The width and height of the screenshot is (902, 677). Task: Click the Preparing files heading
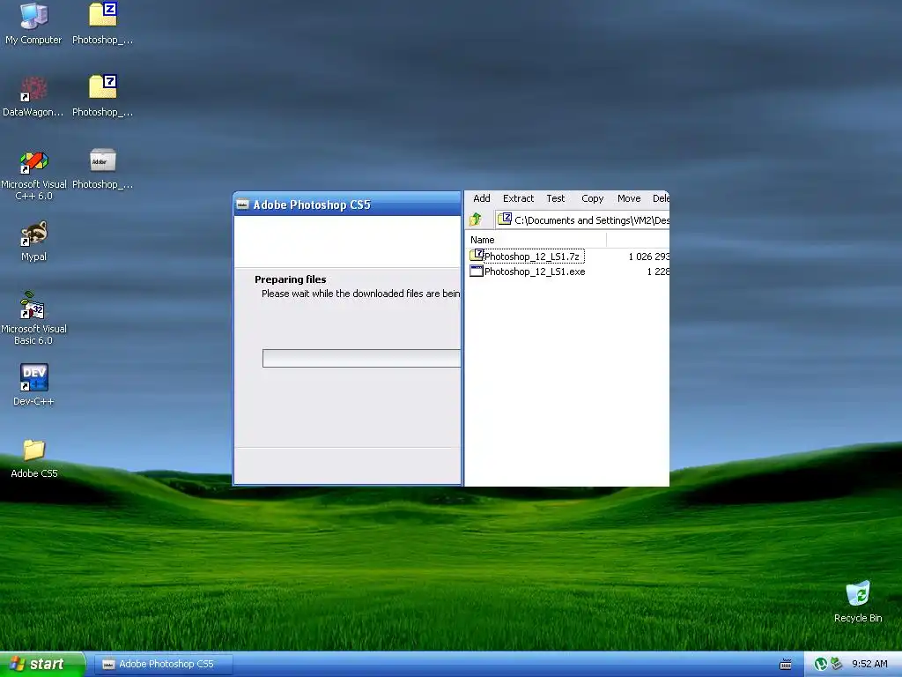click(290, 279)
